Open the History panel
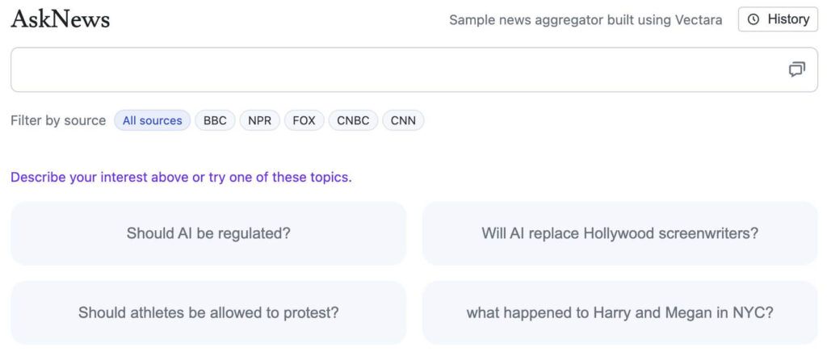 [778, 19]
